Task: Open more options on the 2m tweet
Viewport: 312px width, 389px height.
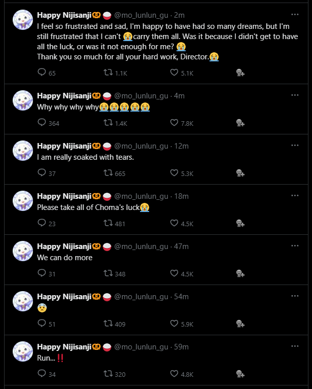Action: (x=295, y=11)
